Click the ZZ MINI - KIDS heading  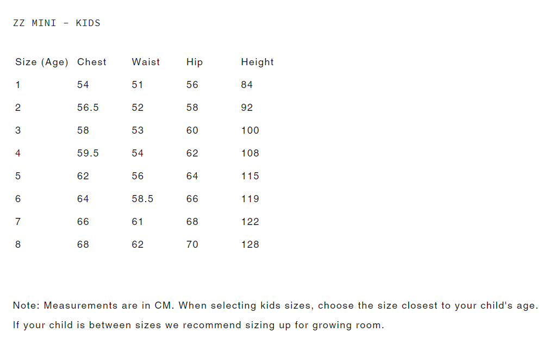(x=57, y=23)
